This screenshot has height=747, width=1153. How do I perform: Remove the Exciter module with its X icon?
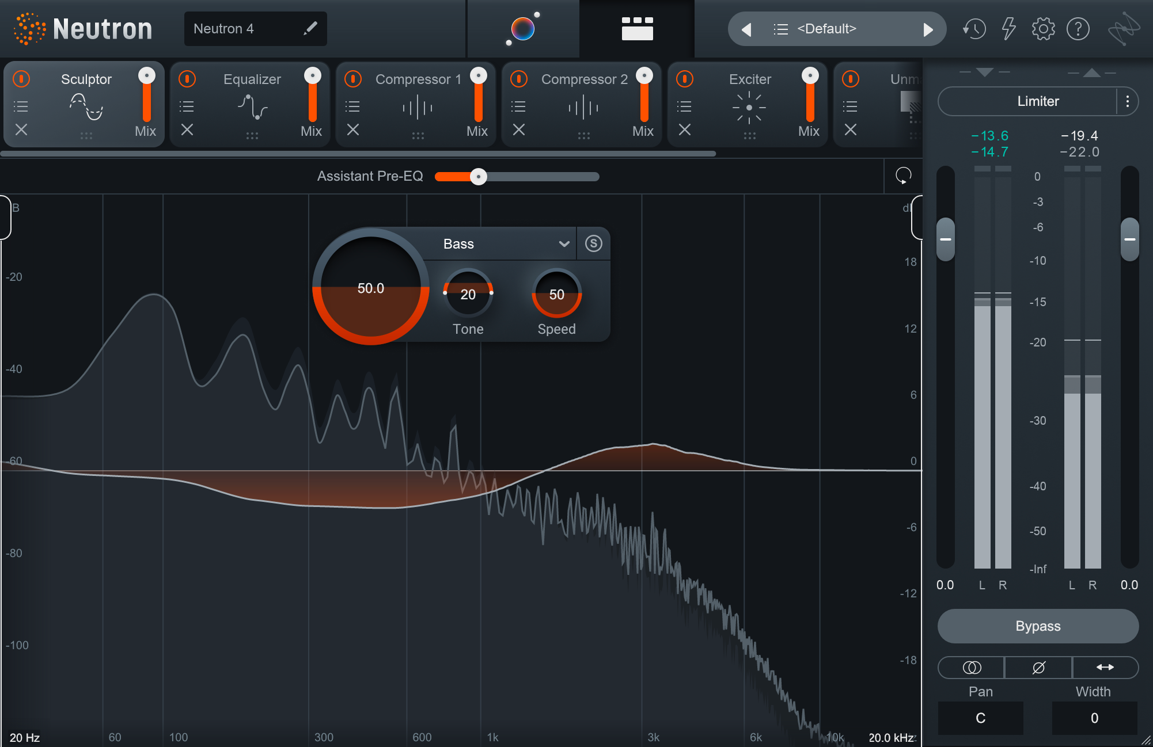pos(684,130)
